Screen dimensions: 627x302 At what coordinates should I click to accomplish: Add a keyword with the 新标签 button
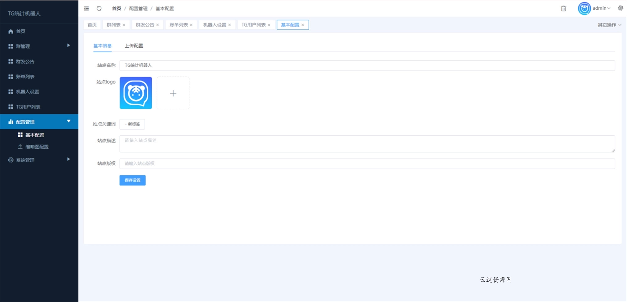tap(132, 124)
